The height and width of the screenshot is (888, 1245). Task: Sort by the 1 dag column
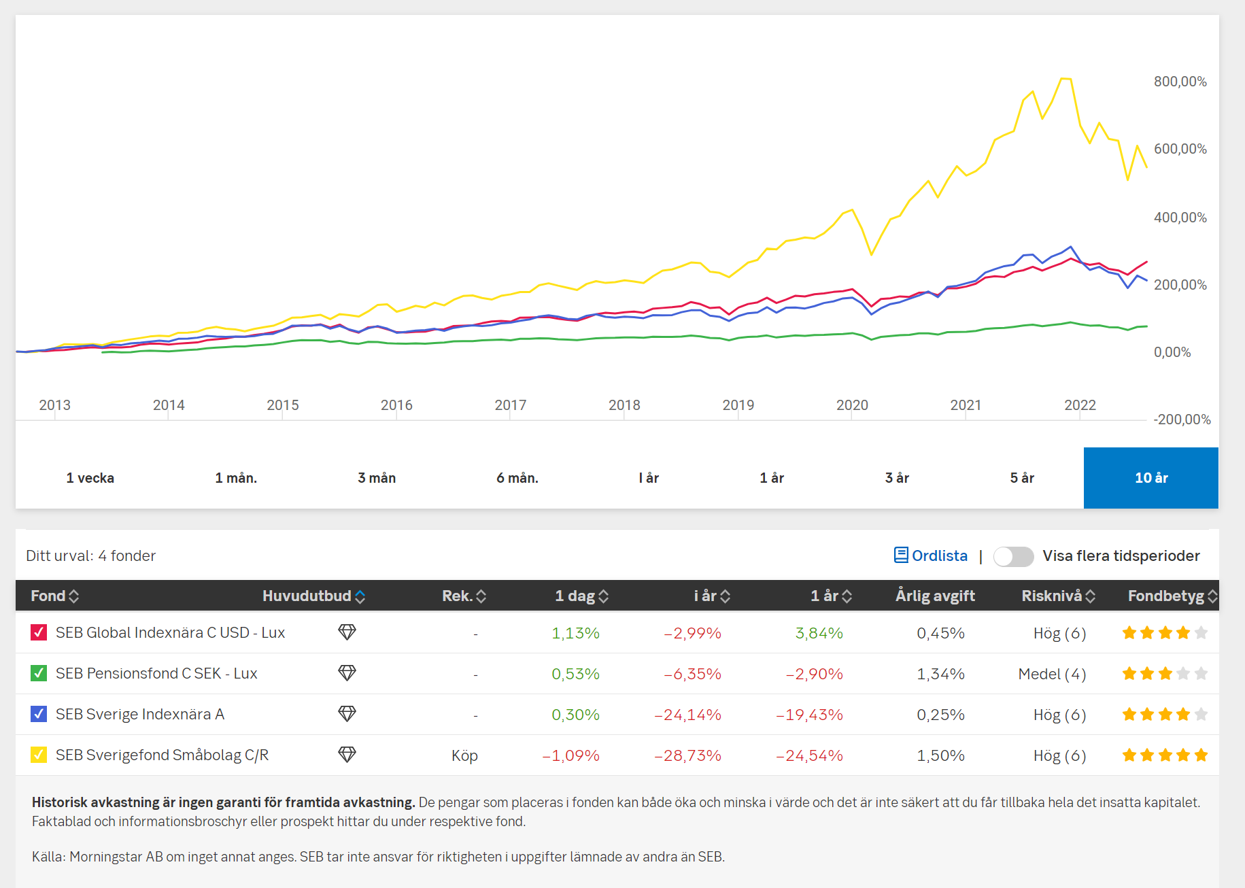(x=581, y=596)
